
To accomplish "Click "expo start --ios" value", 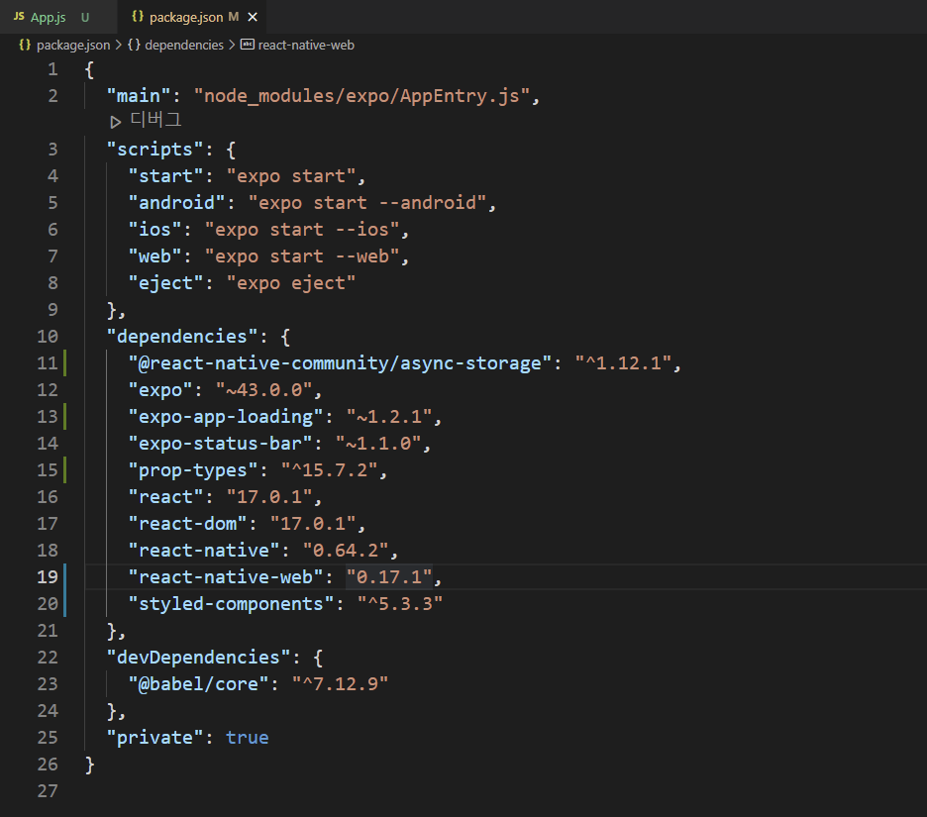I will pyautogui.click(x=302, y=230).
